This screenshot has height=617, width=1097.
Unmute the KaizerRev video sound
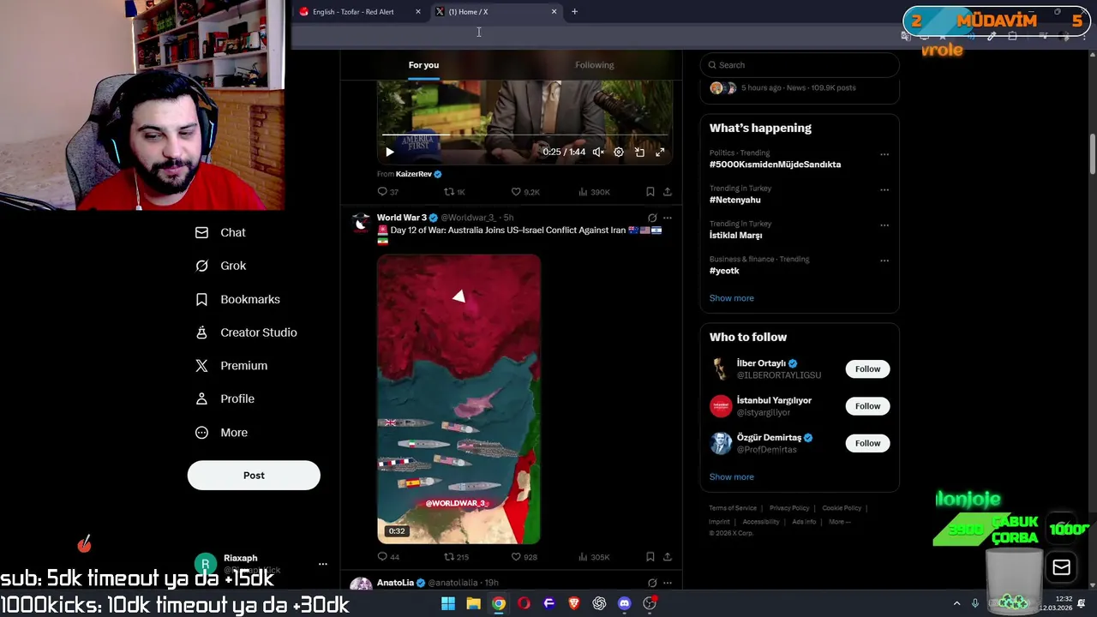click(598, 152)
